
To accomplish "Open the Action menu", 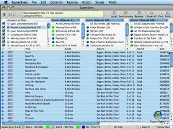I will (86, 2).
